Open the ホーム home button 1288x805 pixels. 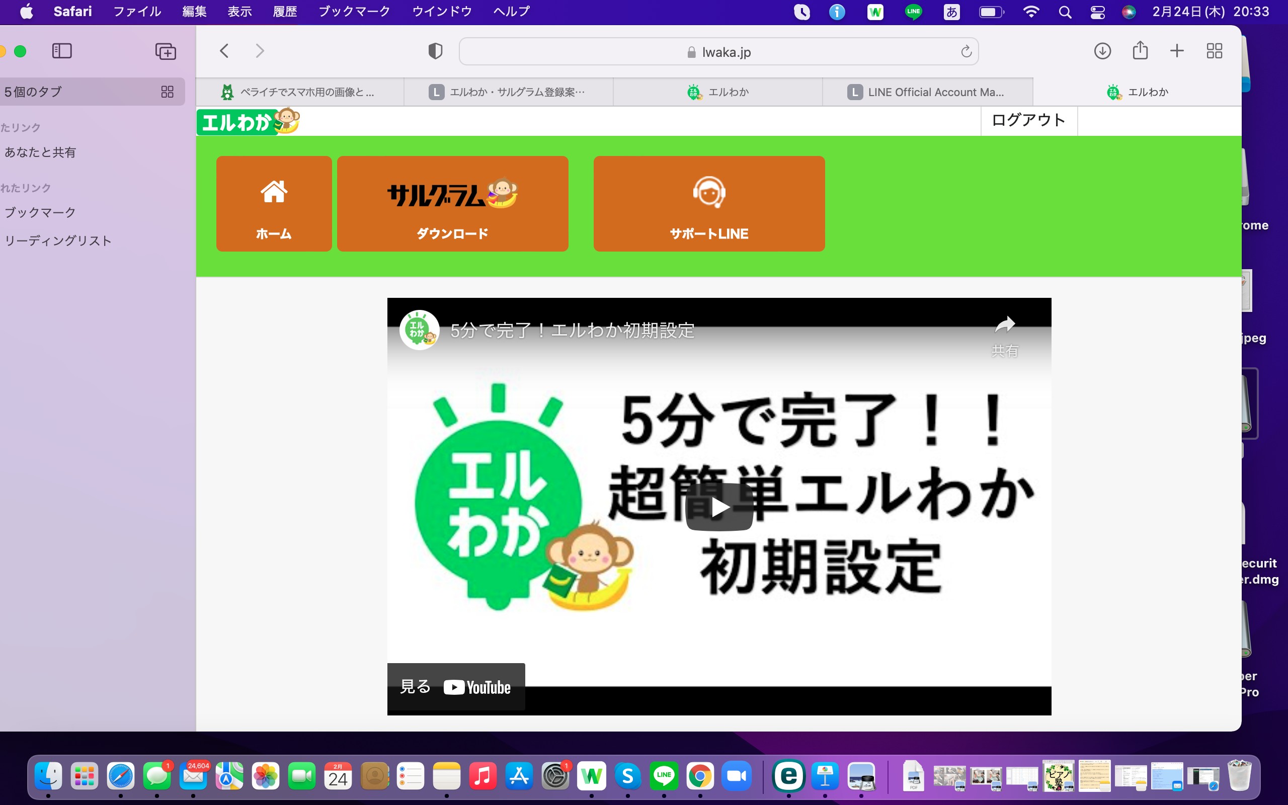click(274, 203)
